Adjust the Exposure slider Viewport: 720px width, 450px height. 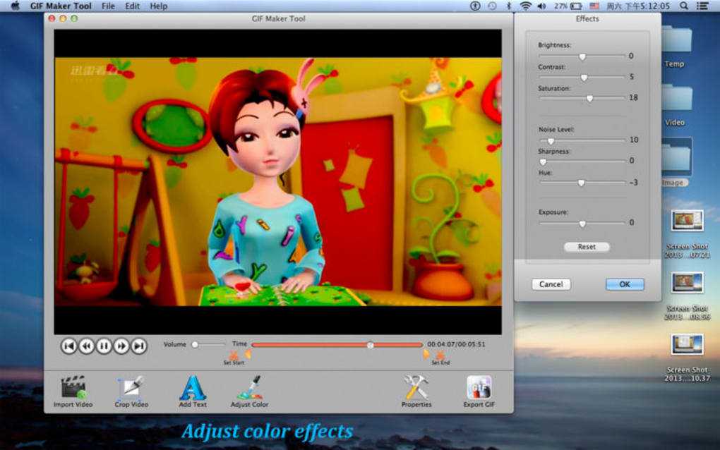pos(582,224)
